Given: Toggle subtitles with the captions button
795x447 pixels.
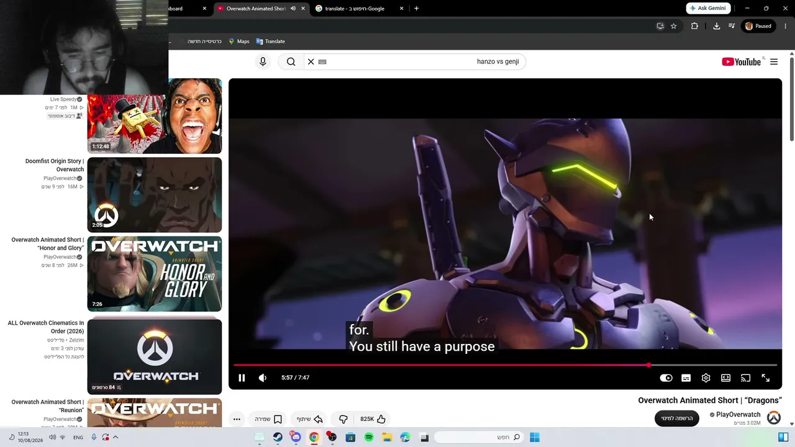Looking at the screenshot, I should pos(686,377).
